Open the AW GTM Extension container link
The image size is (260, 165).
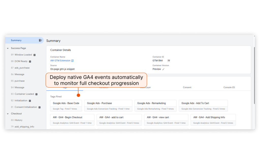[60, 60]
